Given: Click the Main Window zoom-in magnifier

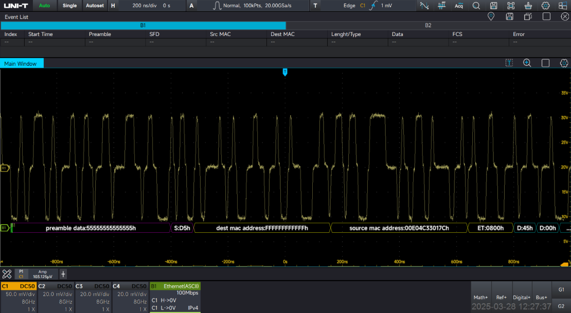Looking at the screenshot, I should [527, 63].
